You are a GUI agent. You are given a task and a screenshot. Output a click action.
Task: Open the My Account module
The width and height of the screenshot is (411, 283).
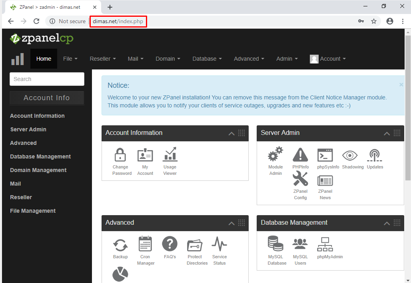[x=145, y=161]
